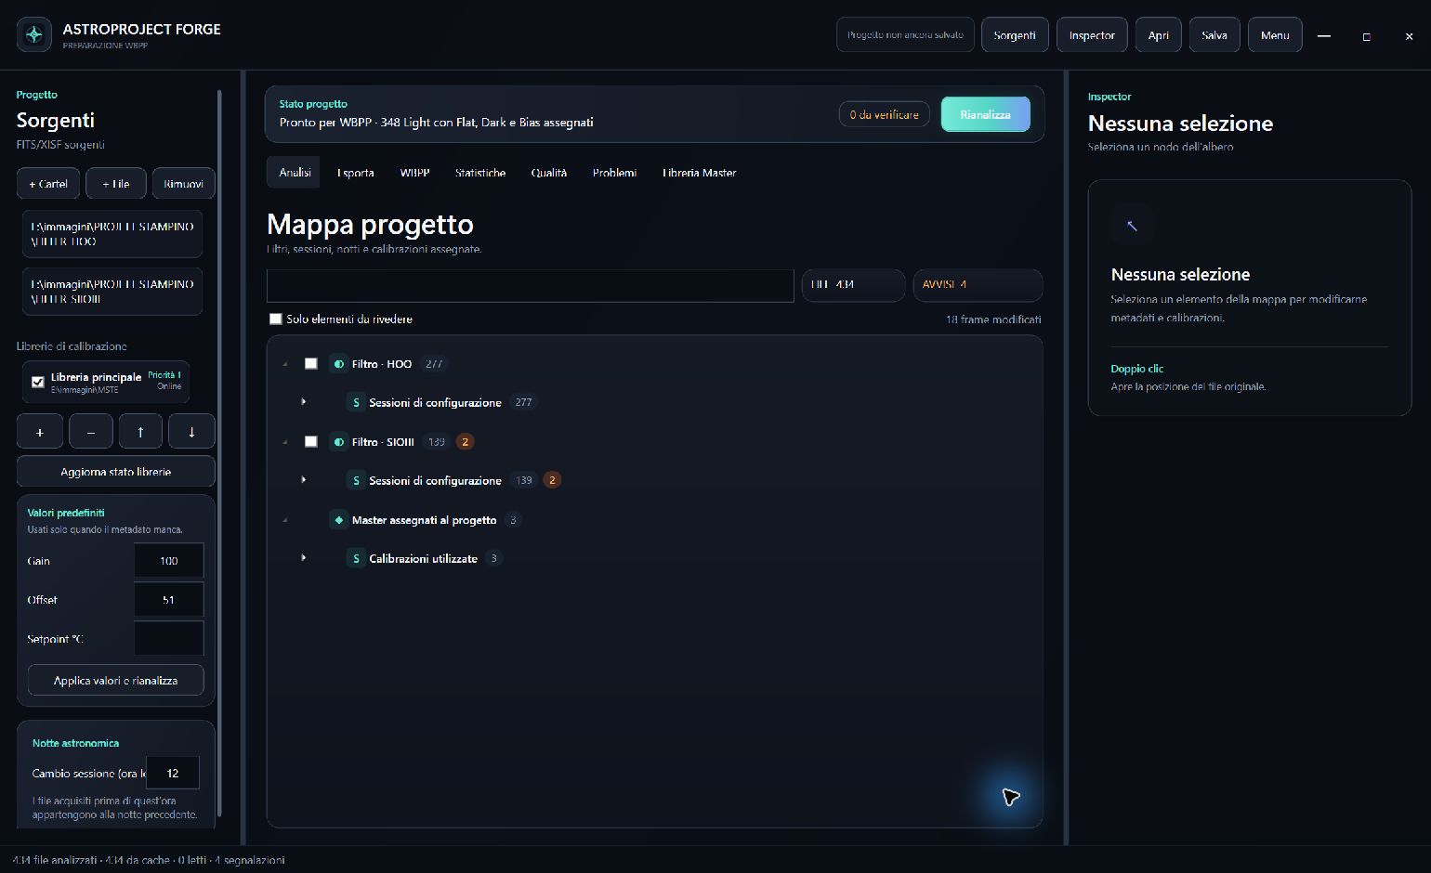Click Applica valori e rianalizza
The image size is (1431, 873).
pos(116,680)
